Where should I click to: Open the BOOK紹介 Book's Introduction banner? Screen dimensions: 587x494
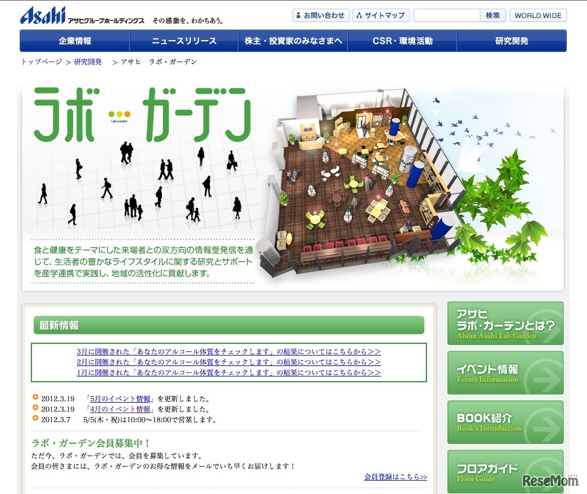click(x=506, y=422)
